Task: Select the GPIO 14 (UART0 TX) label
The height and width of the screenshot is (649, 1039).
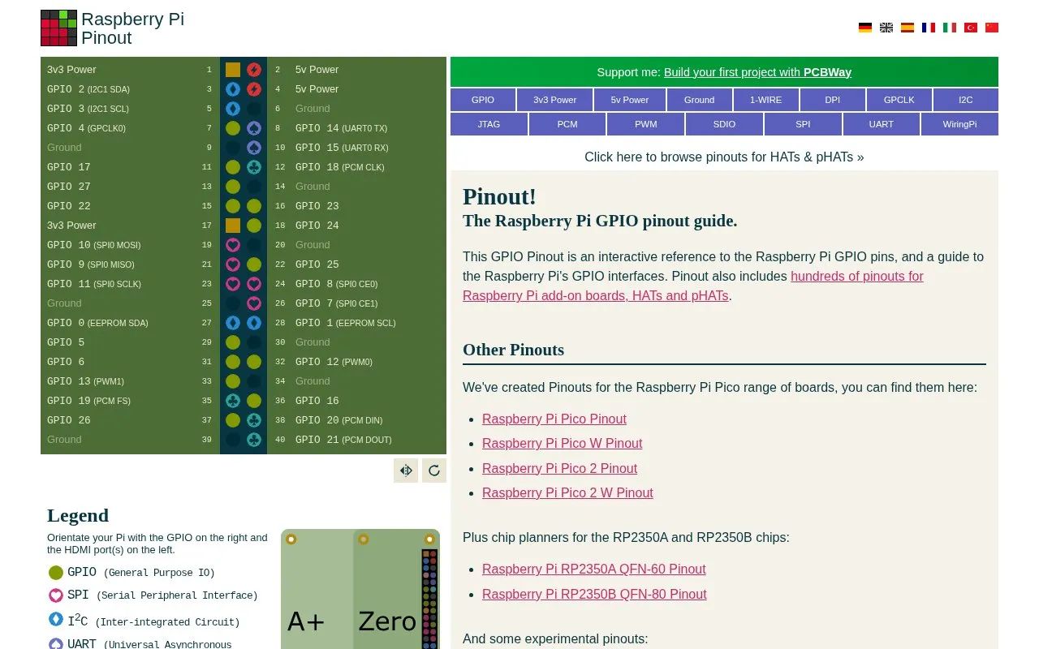Action: [x=342, y=128]
